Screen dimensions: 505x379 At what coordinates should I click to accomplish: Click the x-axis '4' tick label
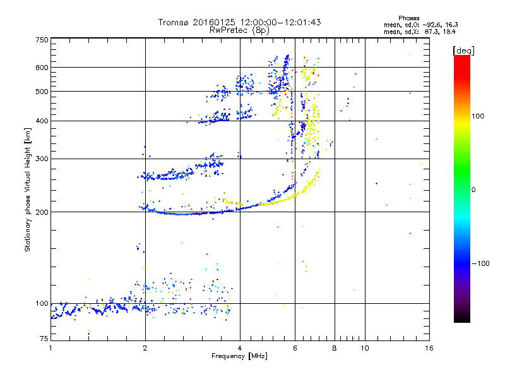click(x=240, y=348)
